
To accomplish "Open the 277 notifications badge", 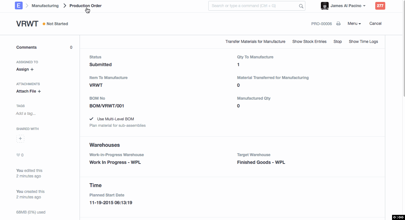I will tap(380, 6).
